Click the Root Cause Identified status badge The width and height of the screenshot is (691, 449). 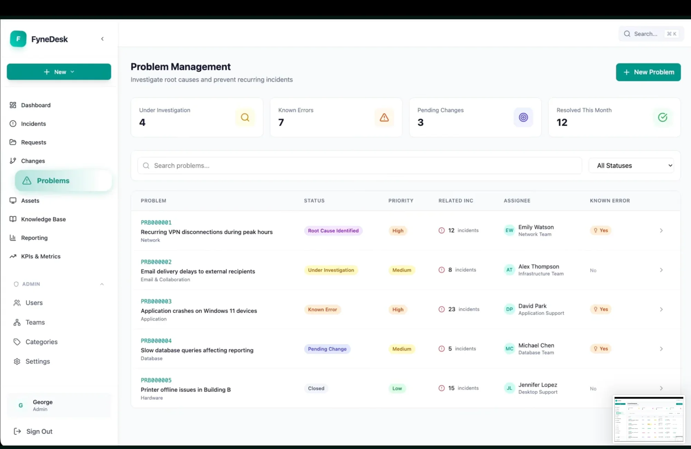(x=333, y=231)
